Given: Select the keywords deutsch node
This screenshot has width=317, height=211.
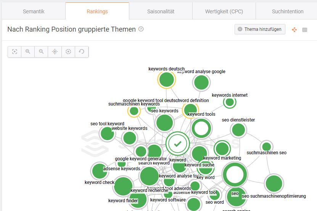Looking at the screenshot, I should 167,80.
